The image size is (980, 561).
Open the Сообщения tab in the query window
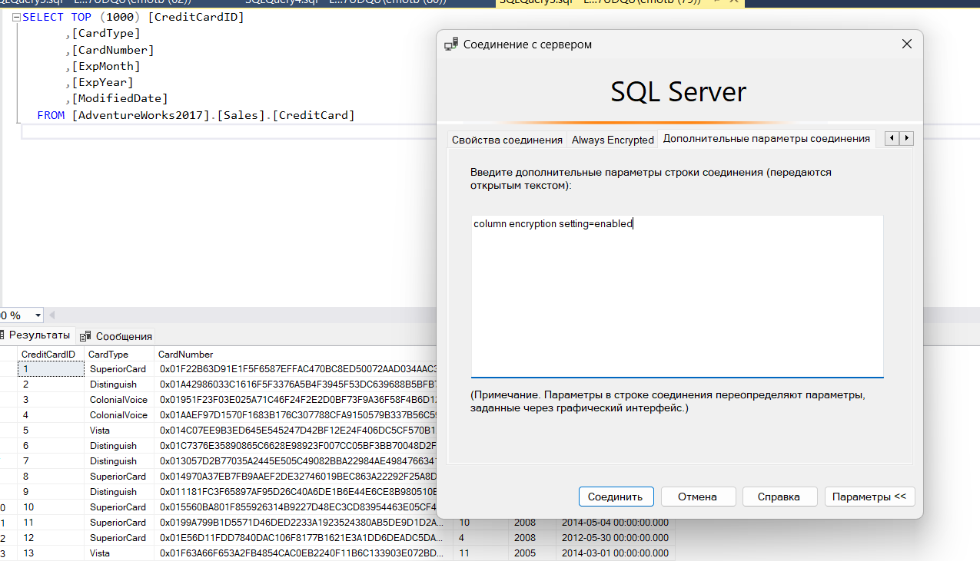point(116,335)
